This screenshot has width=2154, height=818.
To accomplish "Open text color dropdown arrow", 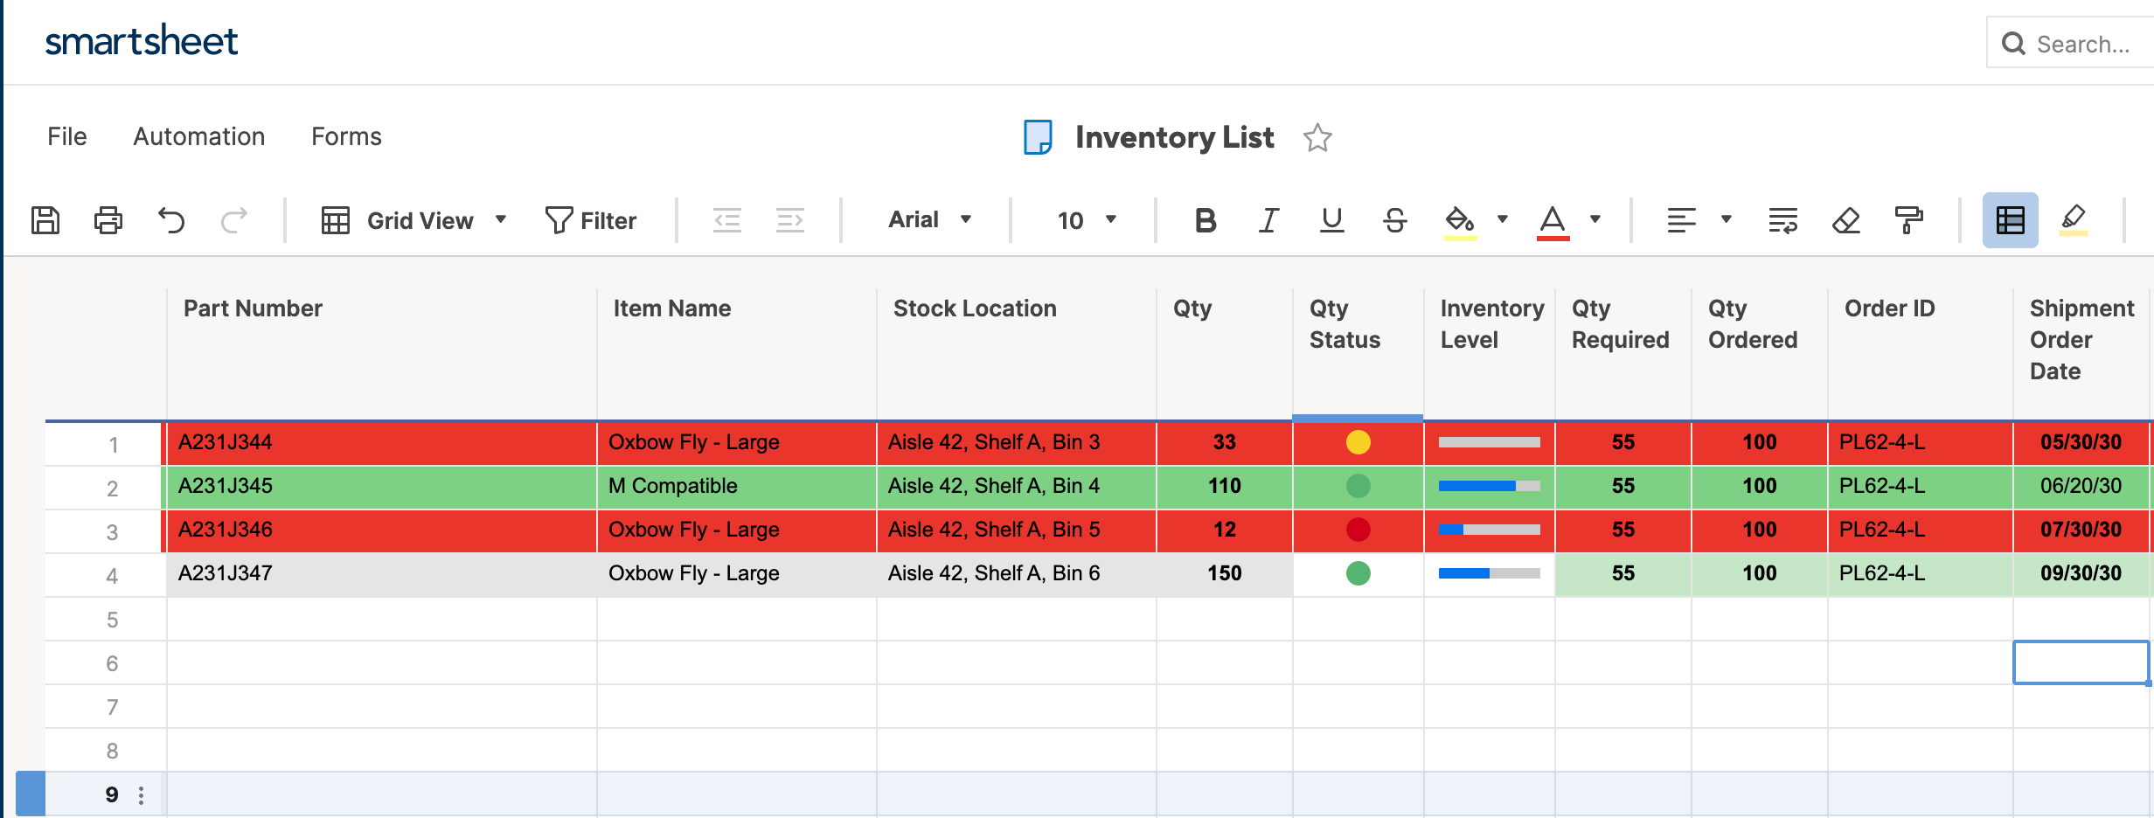I will click(1595, 219).
